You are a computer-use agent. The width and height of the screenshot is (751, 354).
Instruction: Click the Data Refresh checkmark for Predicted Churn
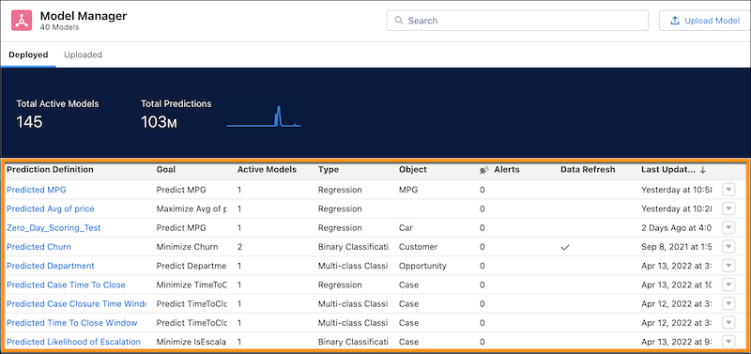(x=565, y=247)
